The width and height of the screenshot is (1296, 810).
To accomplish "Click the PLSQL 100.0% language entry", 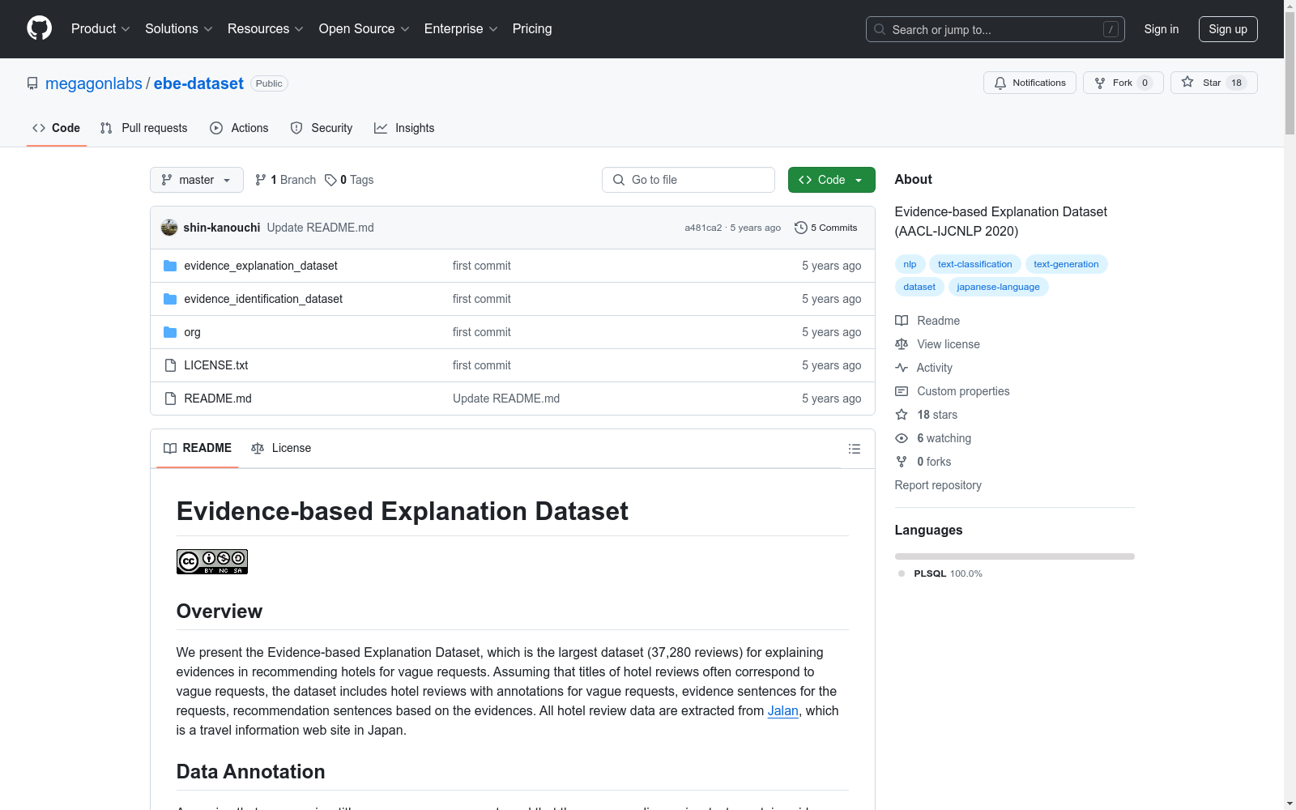I will pos(940,573).
